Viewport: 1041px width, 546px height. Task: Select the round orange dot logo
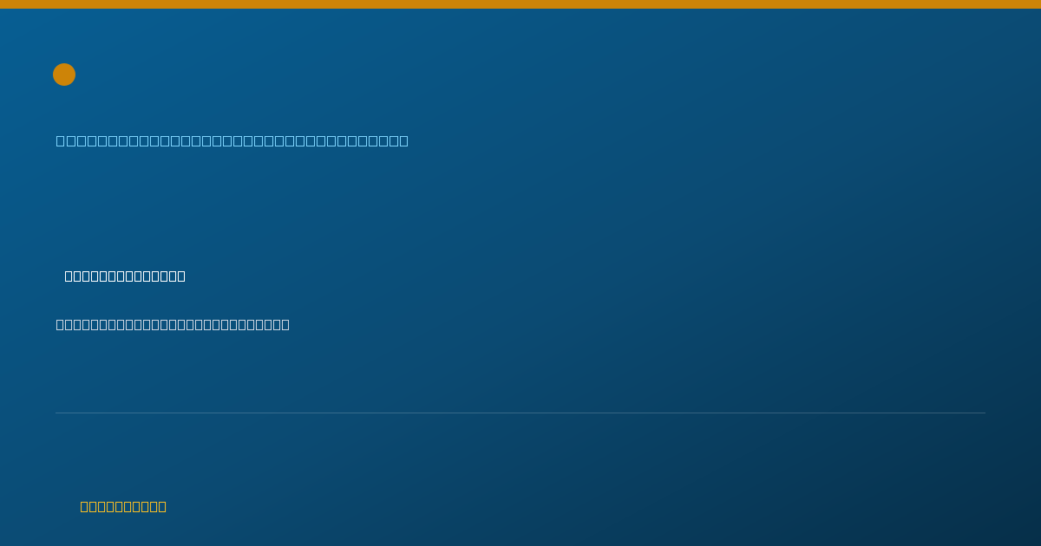pyautogui.click(x=64, y=75)
